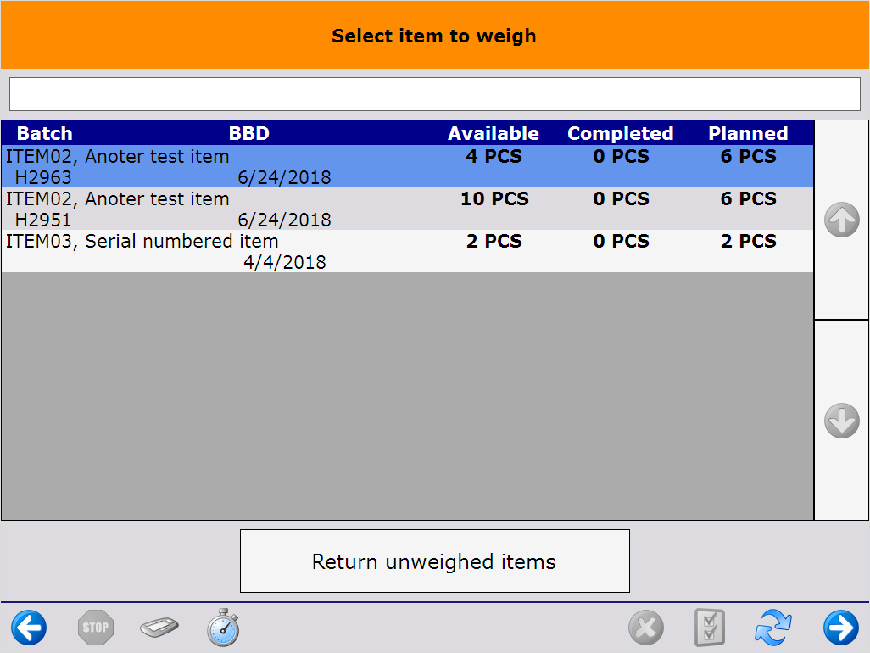Click the BBD column header
Viewport: 870px width, 653px height.
(249, 133)
